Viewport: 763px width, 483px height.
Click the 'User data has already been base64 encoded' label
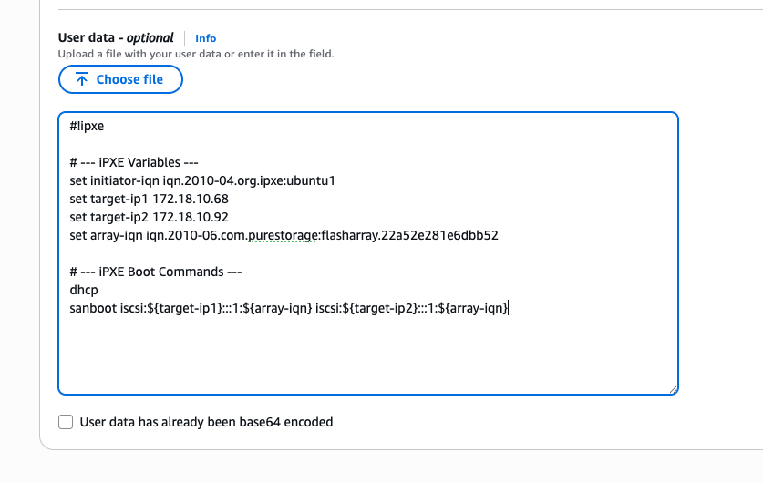[x=206, y=422]
